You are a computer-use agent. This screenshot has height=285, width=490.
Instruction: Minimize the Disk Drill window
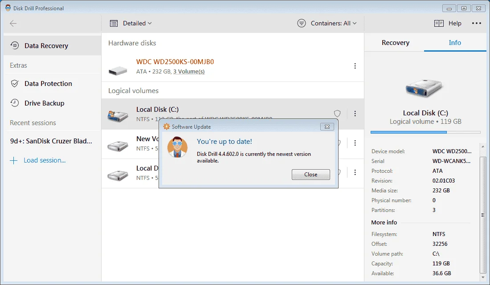449,8
